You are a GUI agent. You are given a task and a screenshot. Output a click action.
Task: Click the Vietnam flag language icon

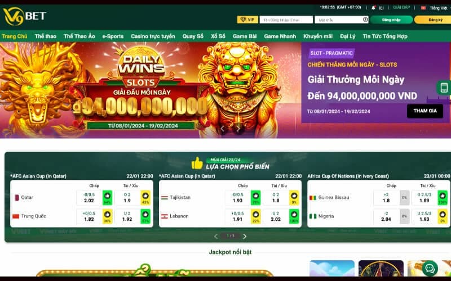pyautogui.click(x=423, y=8)
